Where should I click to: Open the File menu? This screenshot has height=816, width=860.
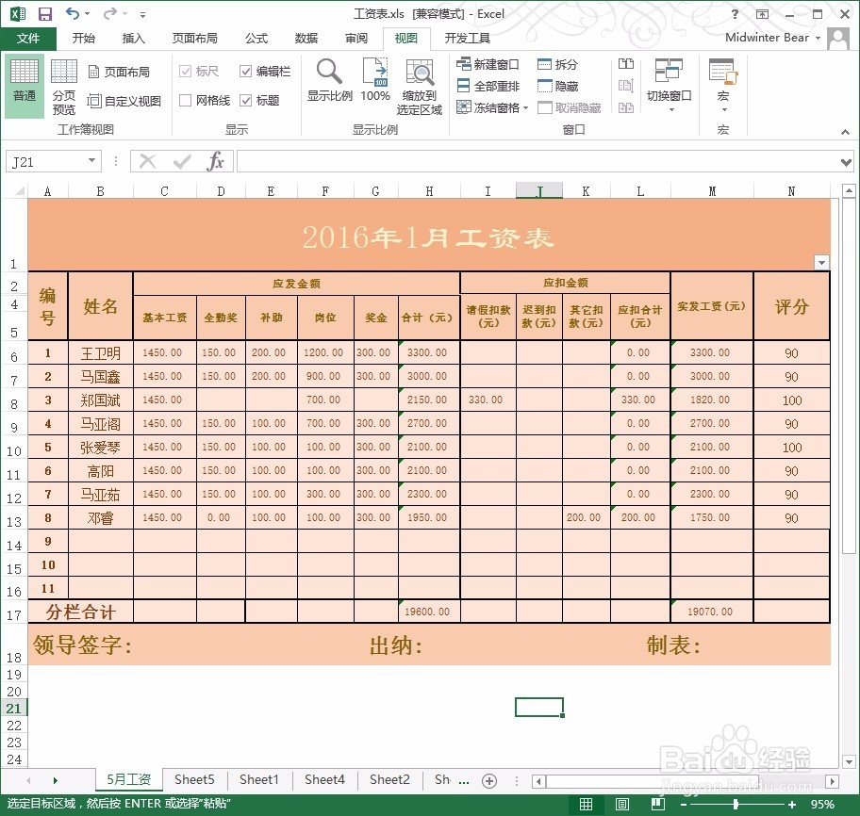pyautogui.click(x=28, y=39)
